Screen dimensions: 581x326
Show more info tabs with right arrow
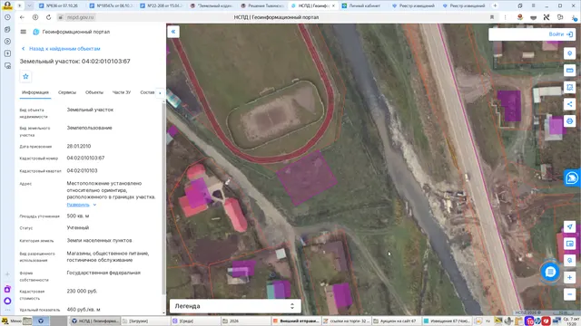(160, 92)
